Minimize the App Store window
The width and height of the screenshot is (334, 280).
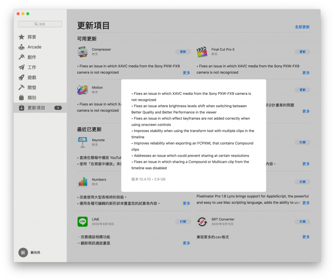pos(23,13)
